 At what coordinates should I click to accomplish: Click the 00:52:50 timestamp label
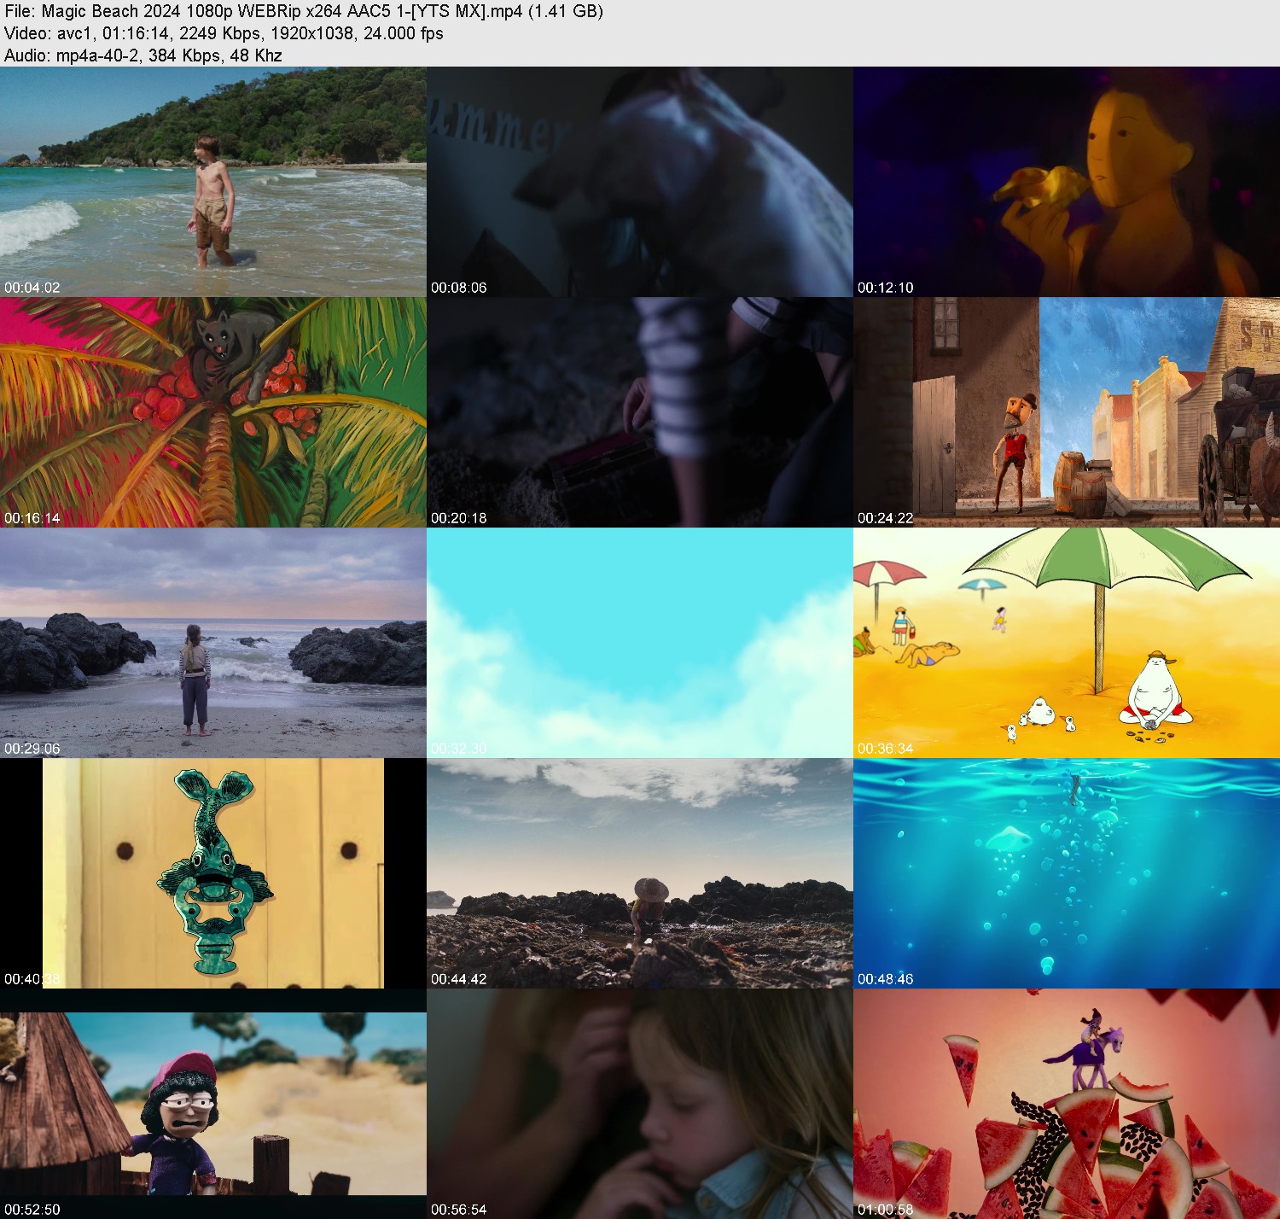(32, 1210)
